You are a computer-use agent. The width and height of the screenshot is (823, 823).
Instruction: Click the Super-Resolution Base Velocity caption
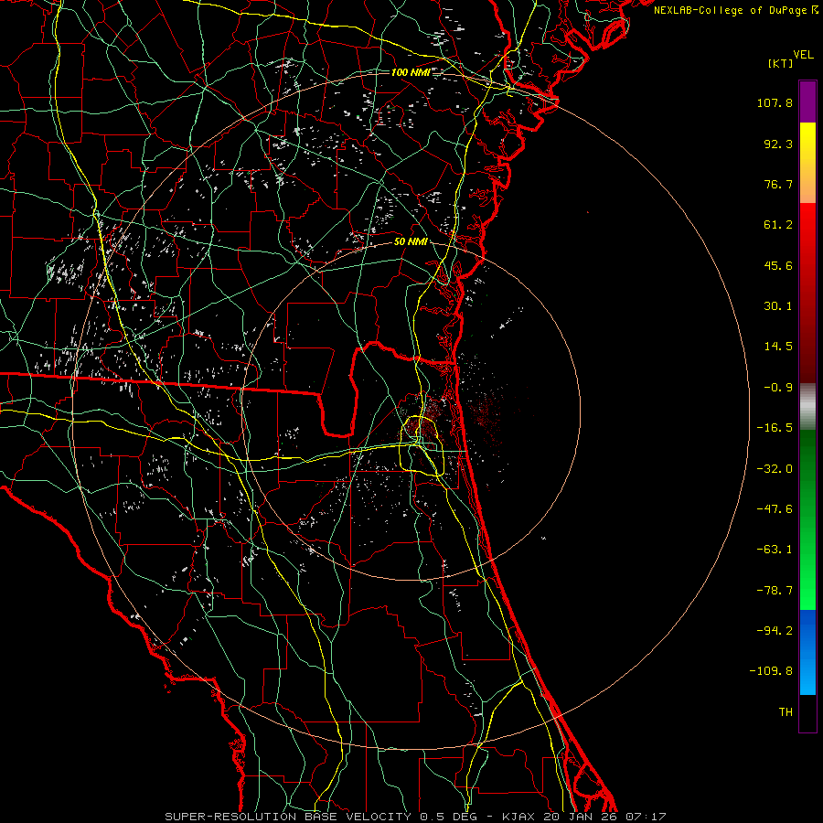415,817
